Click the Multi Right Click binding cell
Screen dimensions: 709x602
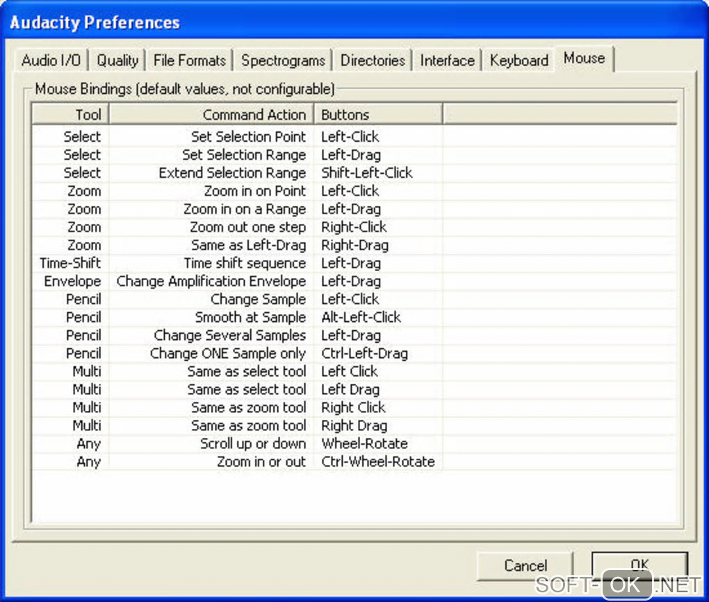tap(353, 407)
